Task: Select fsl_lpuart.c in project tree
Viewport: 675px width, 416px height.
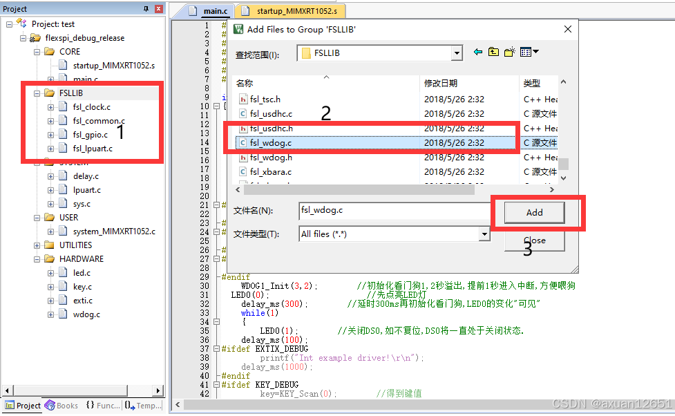Action: point(93,149)
